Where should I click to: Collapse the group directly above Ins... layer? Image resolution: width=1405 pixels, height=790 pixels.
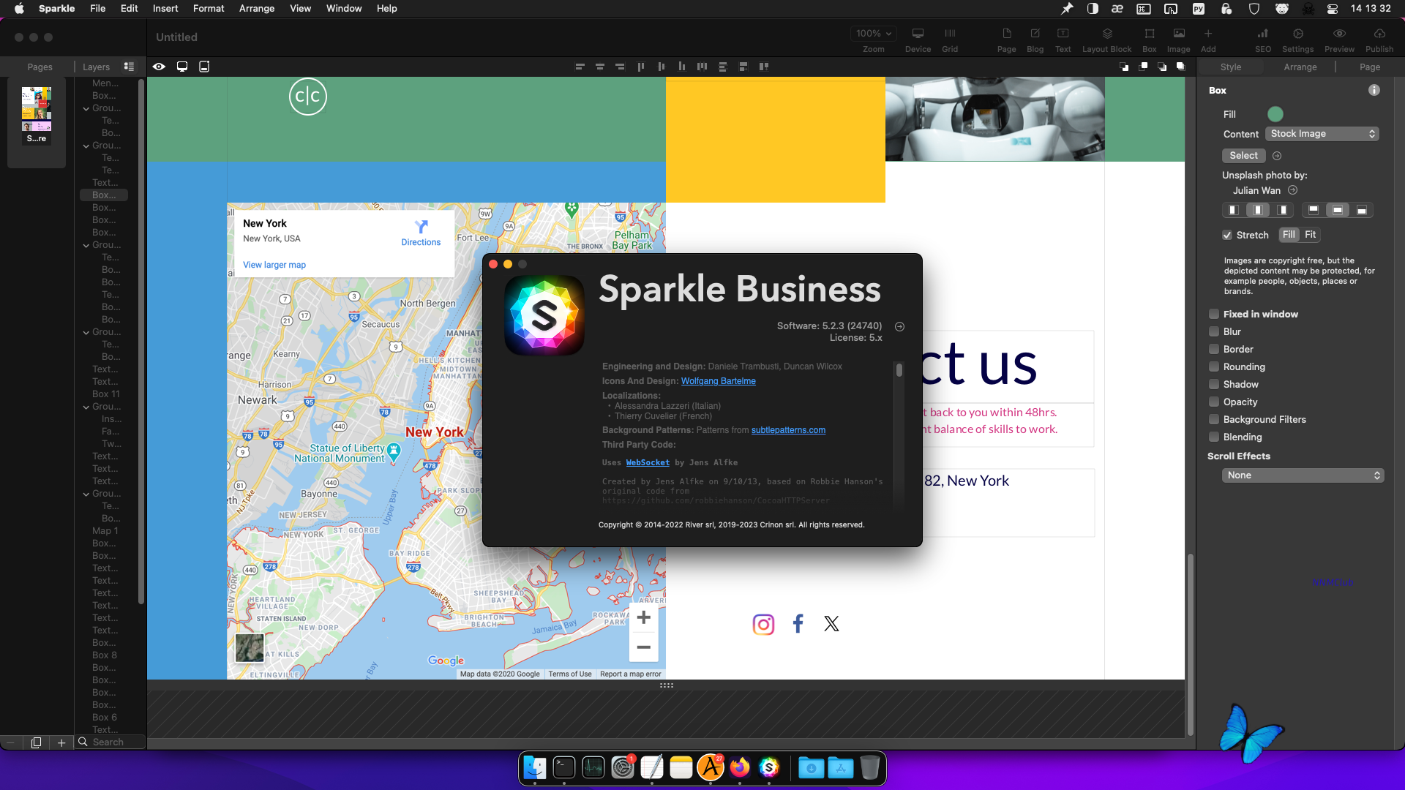[86, 407]
